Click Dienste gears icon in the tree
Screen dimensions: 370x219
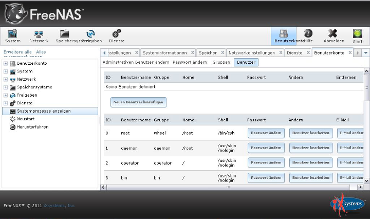pyautogui.click(x=12, y=103)
